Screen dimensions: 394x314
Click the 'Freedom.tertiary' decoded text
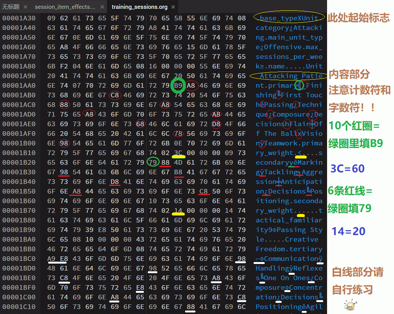289,249
